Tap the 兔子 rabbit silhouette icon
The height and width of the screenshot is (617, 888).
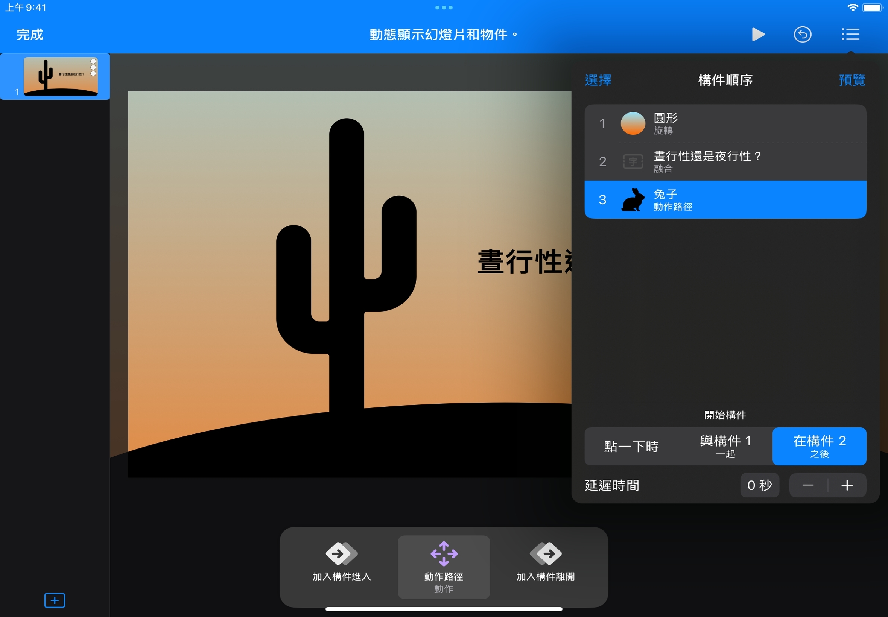[x=633, y=199]
